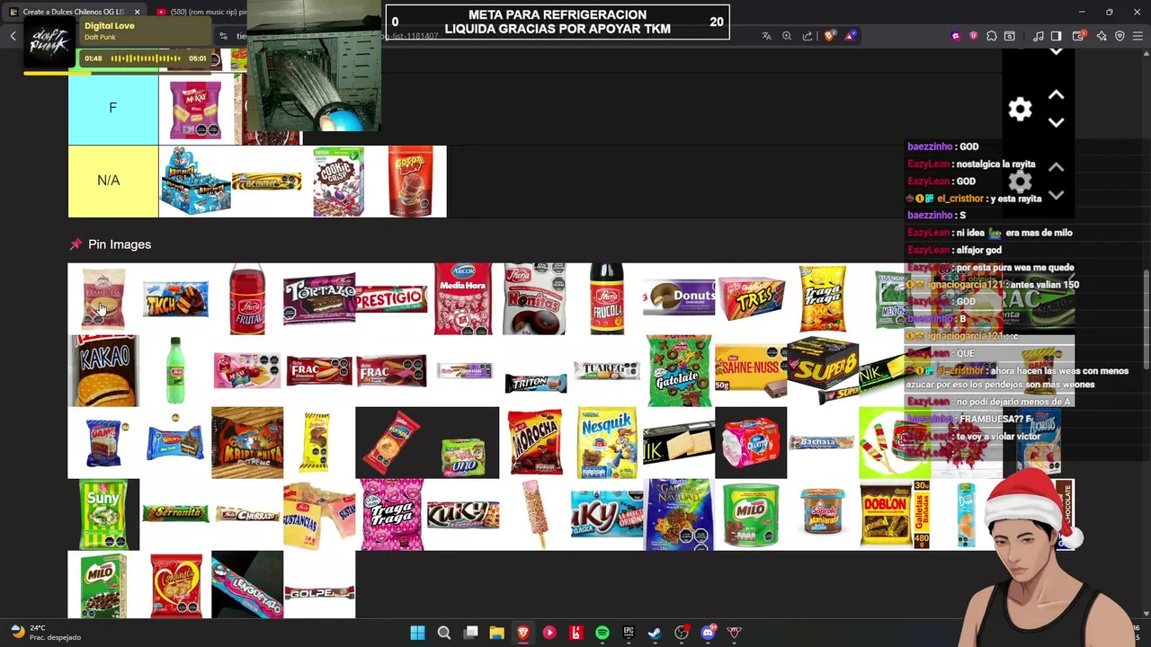Open the browser hamburger menu

point(1138,36)
